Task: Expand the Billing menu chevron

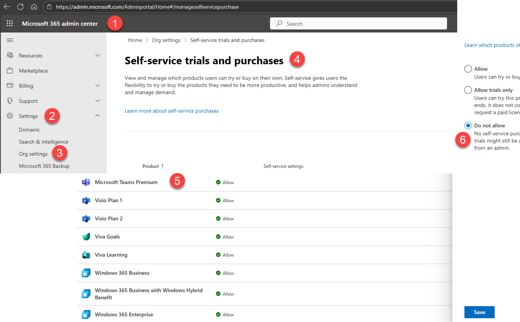Action: [x=98, y=85]
